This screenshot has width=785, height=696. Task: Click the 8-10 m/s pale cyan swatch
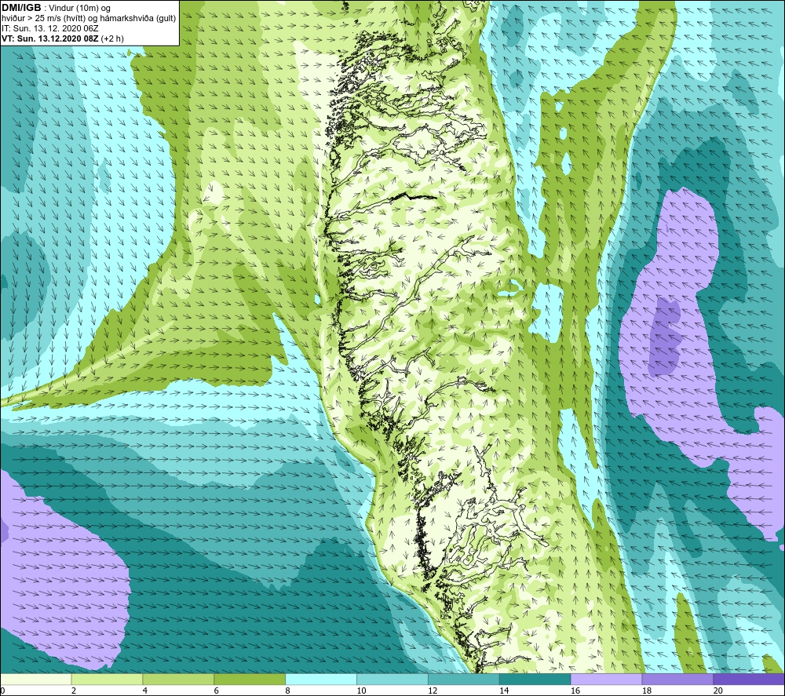pyautogui.click(x=321, y=679)
